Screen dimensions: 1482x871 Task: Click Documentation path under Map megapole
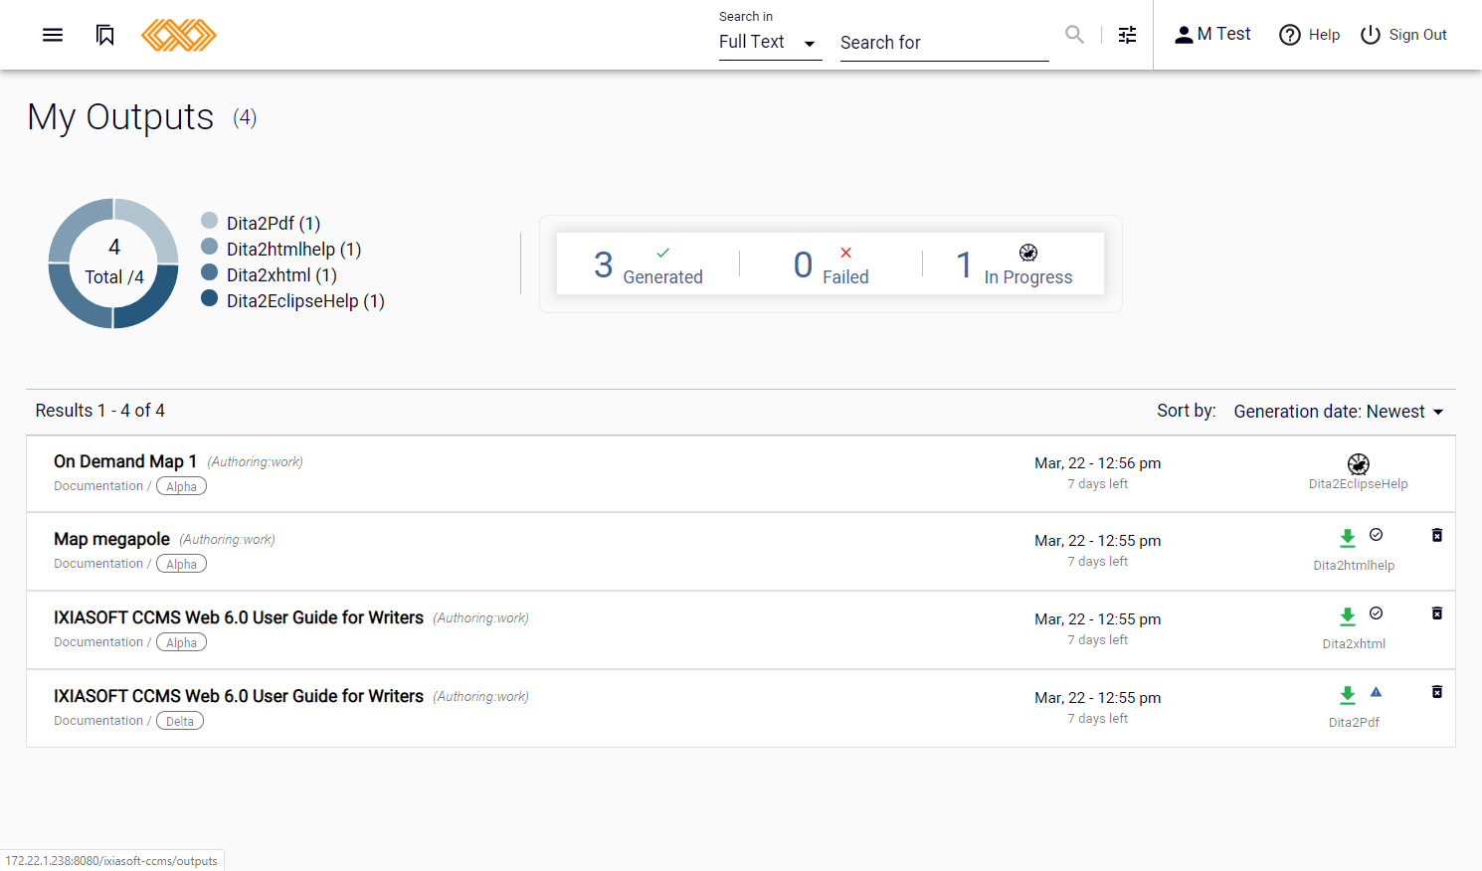click(98, 564)
